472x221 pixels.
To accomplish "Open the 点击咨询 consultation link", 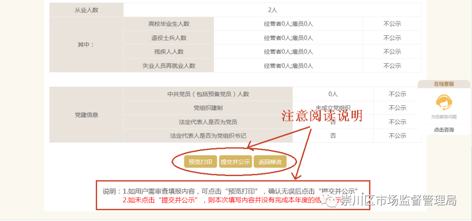I will 444,130.
